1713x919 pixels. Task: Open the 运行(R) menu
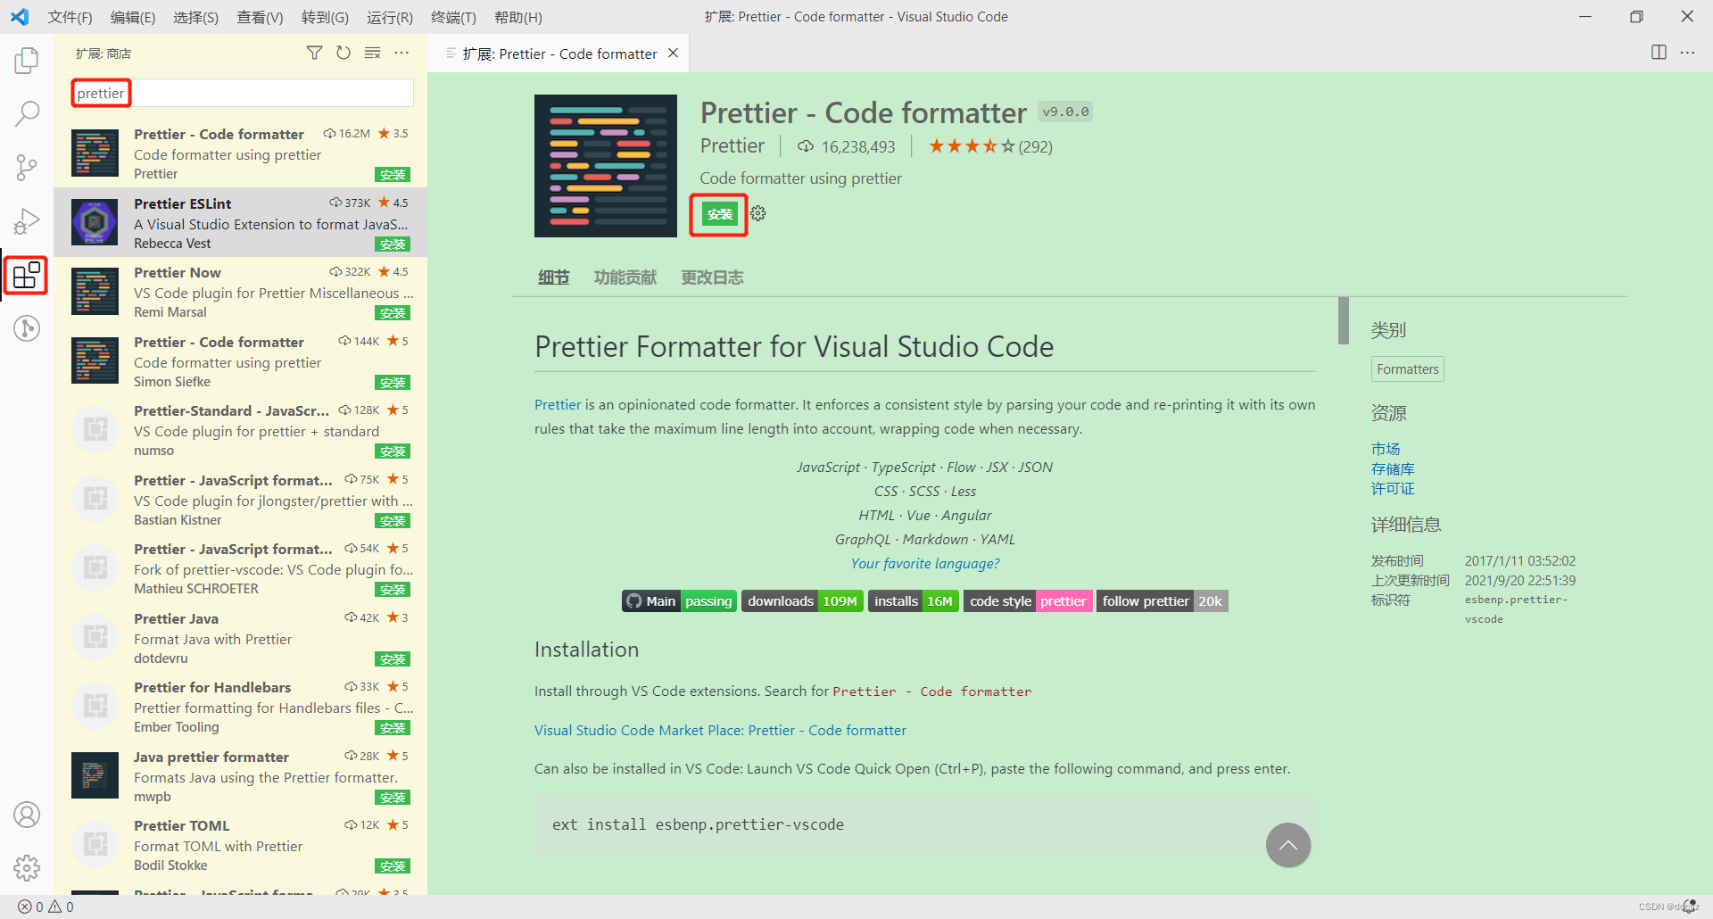(x=390, y=17)
